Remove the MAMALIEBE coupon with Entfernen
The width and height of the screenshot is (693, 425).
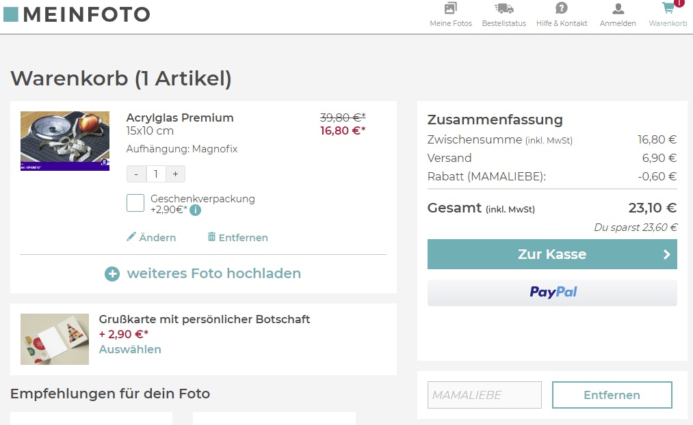(611, 394)
